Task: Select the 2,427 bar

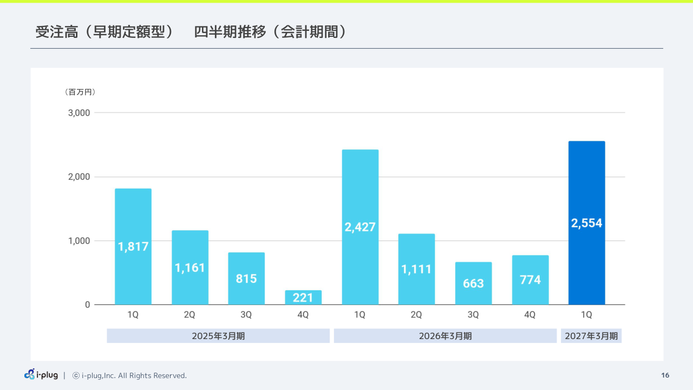Action: click(360, 227)
